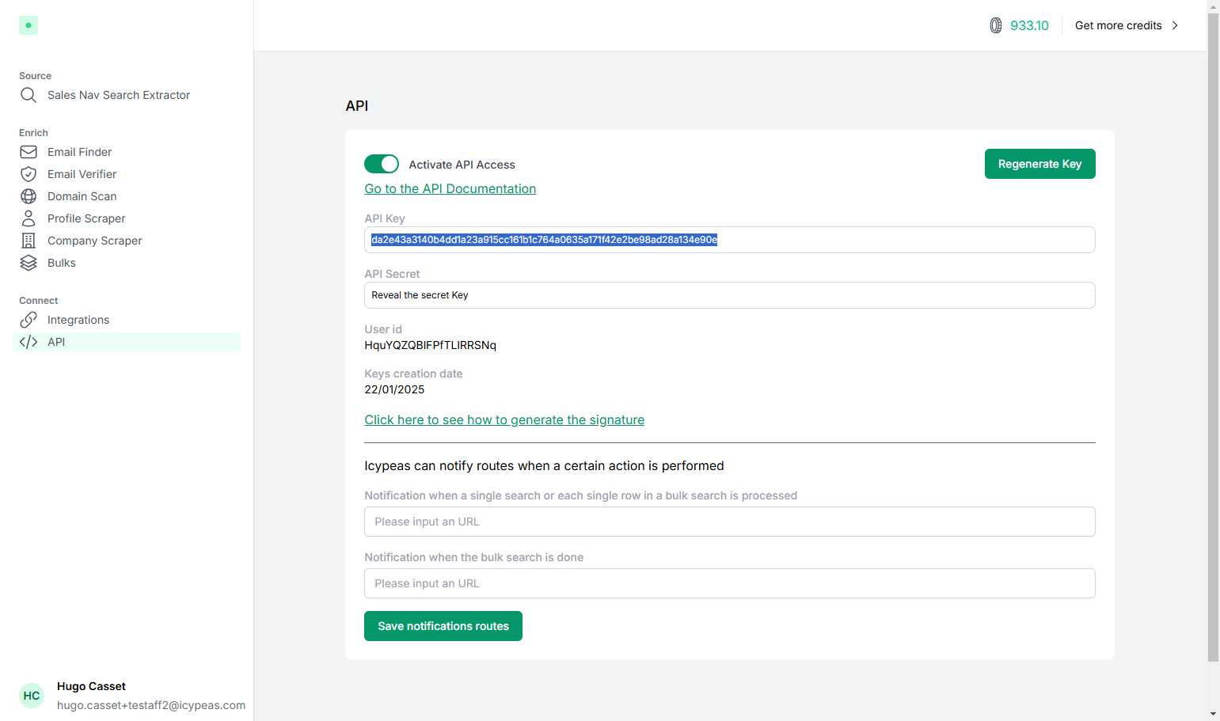Click the keys creation date 22/01/2025
Viewport: 1220px width, 721px height.
(x=394, y=389)
